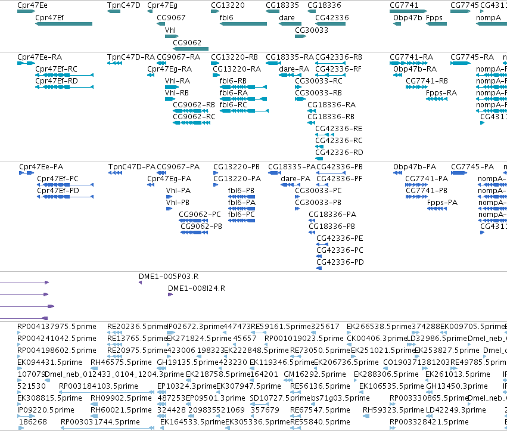This screenshot has width=507, height=431.
Task: Select the Vhl-RB transcript label
Action: point(177,93)
